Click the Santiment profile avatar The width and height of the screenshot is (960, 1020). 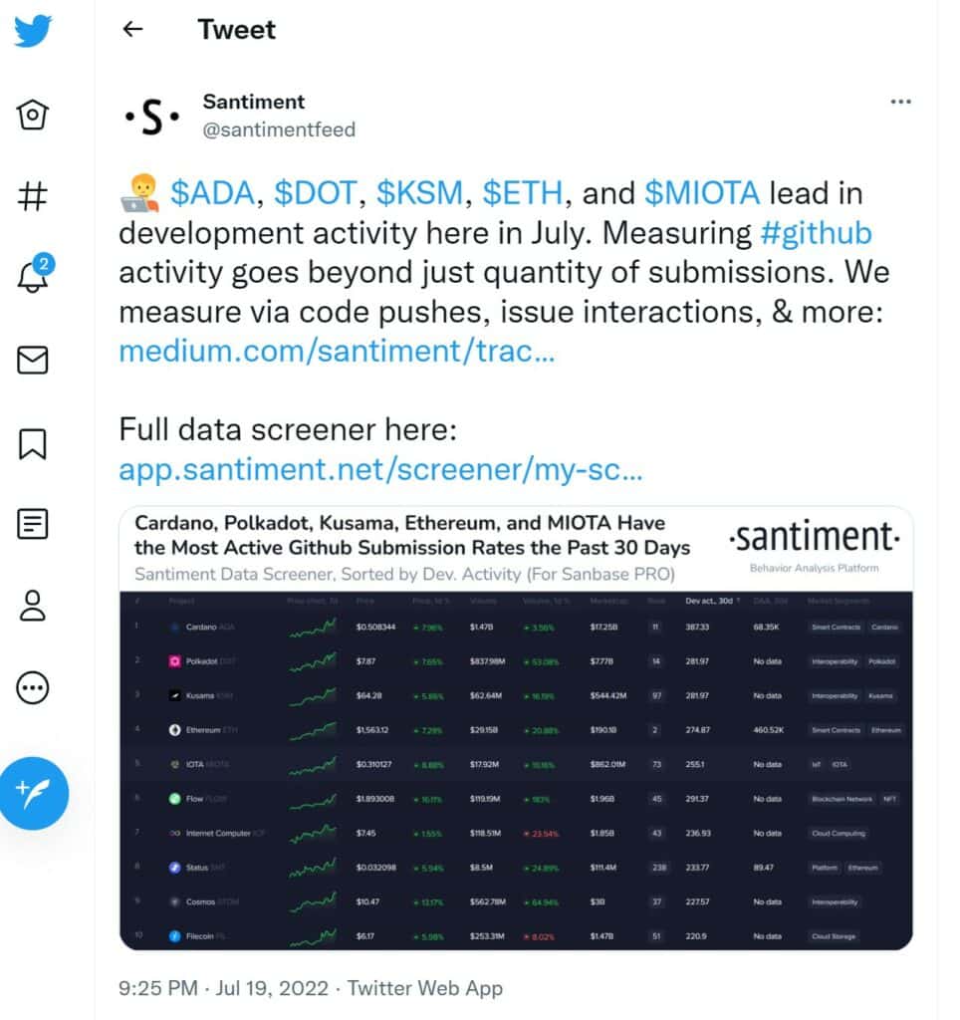[x=151, y=117]
